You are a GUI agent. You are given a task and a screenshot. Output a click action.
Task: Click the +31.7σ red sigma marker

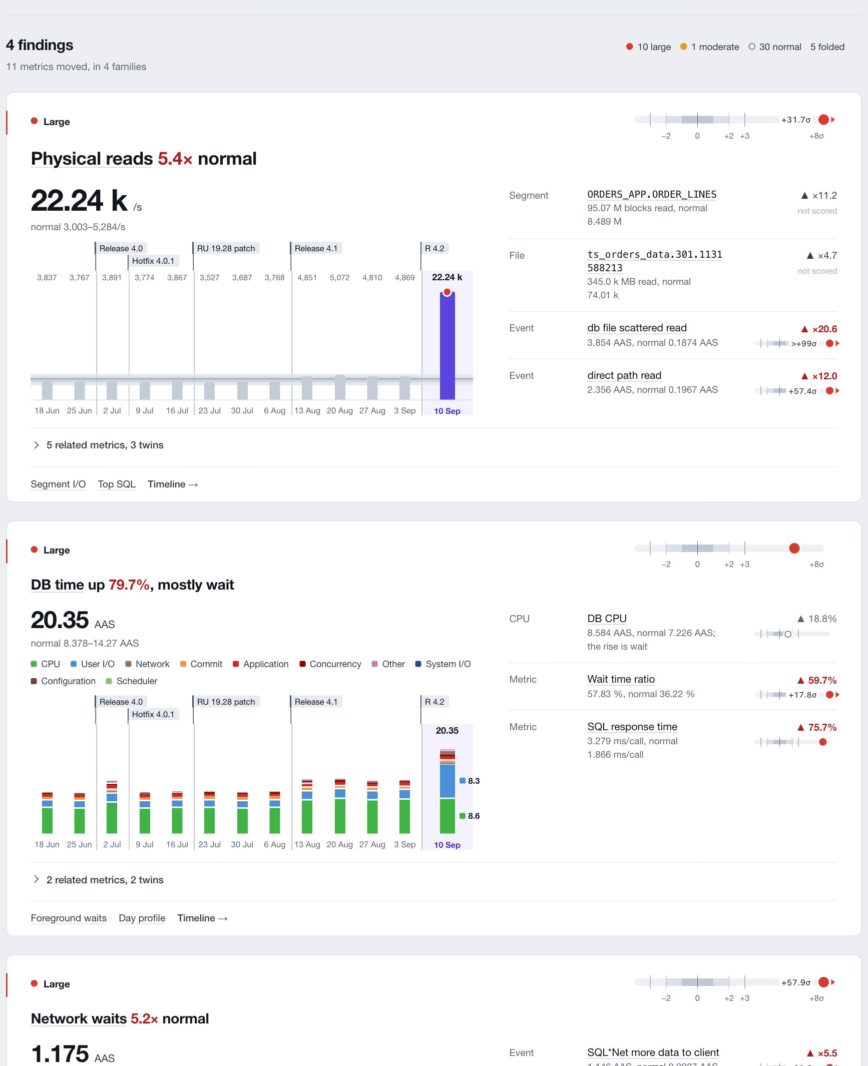(x=823, y=120)
